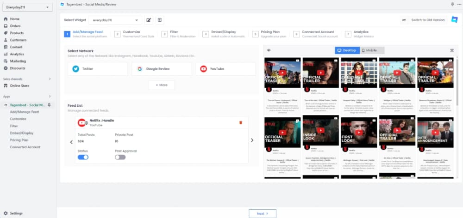Open the three-dots menu in the top bar
Image resolution: width=463 pixels, height=218 pixels.
(459, 5)
